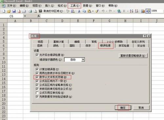This screenshot has width=164, height=120.
Task: Open the 窗口 menu
Action: (100, 6)
